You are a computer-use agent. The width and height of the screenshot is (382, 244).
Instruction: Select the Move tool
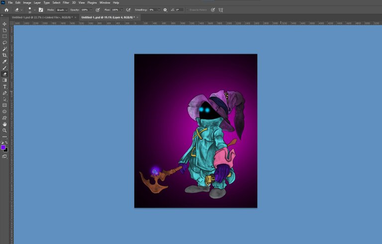[x=4, y=24]
